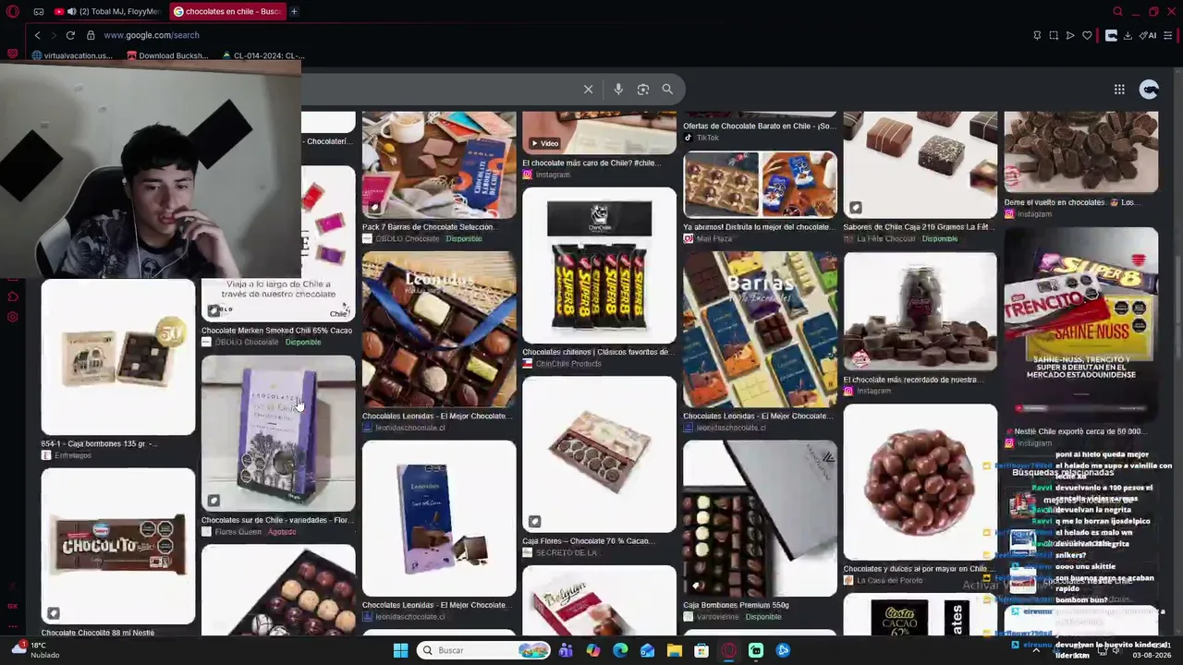Open the Opera GX main menu logo
The width and height of the screenshot is (1183, 665).
click(13, 11)
